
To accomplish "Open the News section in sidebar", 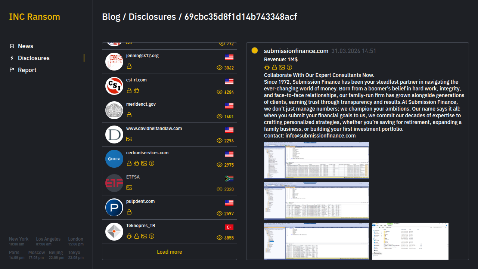I will tap(25, 46).
